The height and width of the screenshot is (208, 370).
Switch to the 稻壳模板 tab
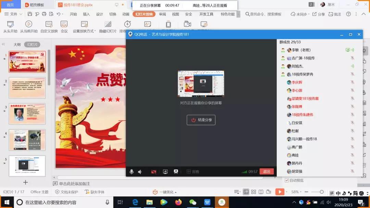pos(38,5)
